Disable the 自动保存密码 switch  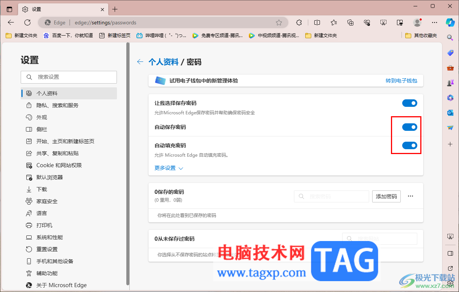pyautogui.click(x=409, y=127)
